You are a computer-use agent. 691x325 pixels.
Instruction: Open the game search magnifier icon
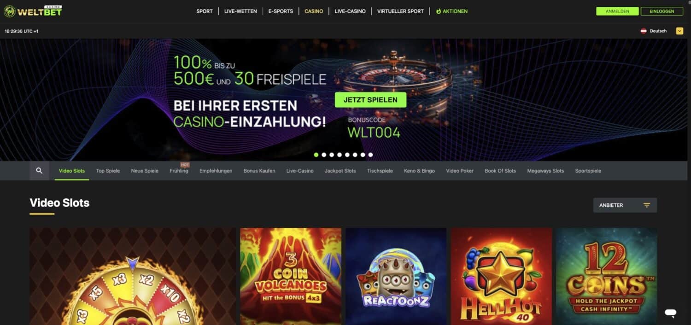click(x=39, y=171)
